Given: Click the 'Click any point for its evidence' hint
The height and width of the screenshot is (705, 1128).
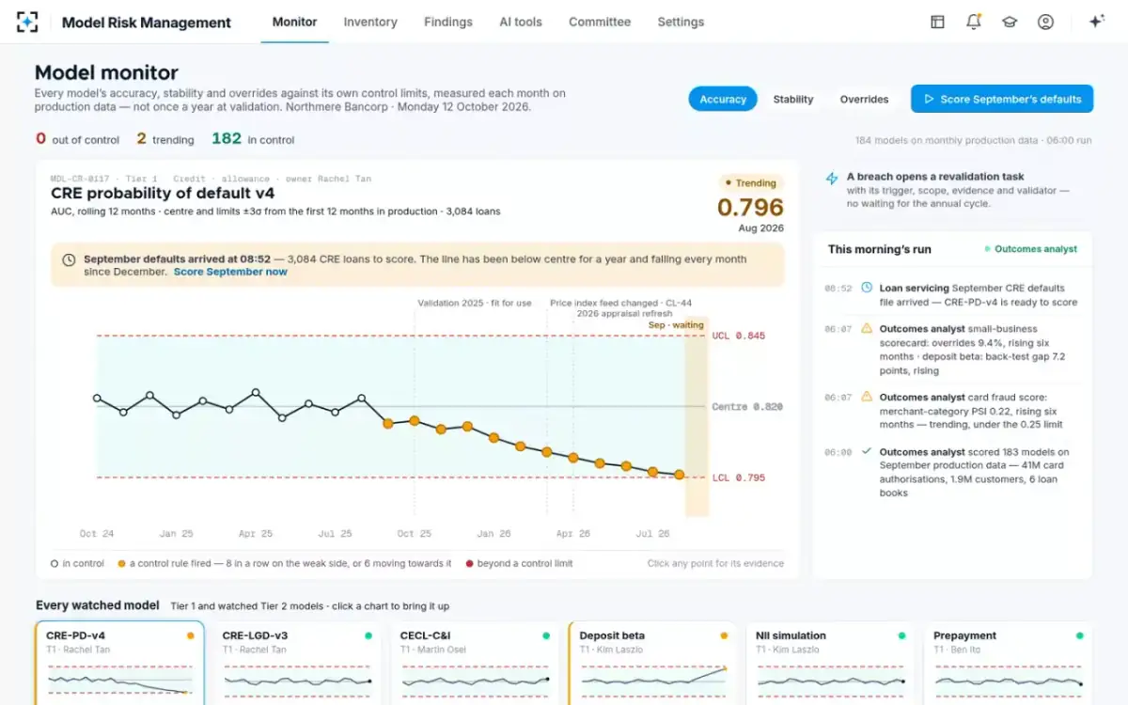Looking at the screenshot, I should (715, 564).
